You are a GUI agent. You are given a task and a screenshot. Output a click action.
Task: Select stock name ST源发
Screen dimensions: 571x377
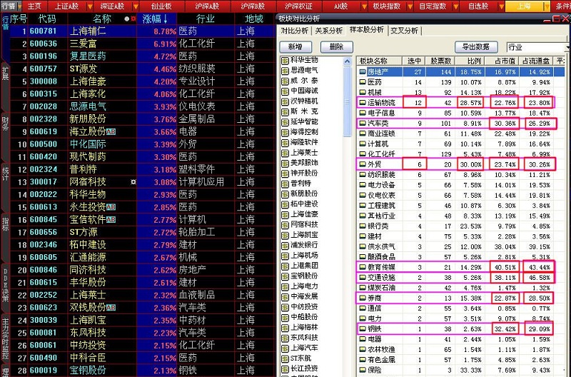click(84, 69)
